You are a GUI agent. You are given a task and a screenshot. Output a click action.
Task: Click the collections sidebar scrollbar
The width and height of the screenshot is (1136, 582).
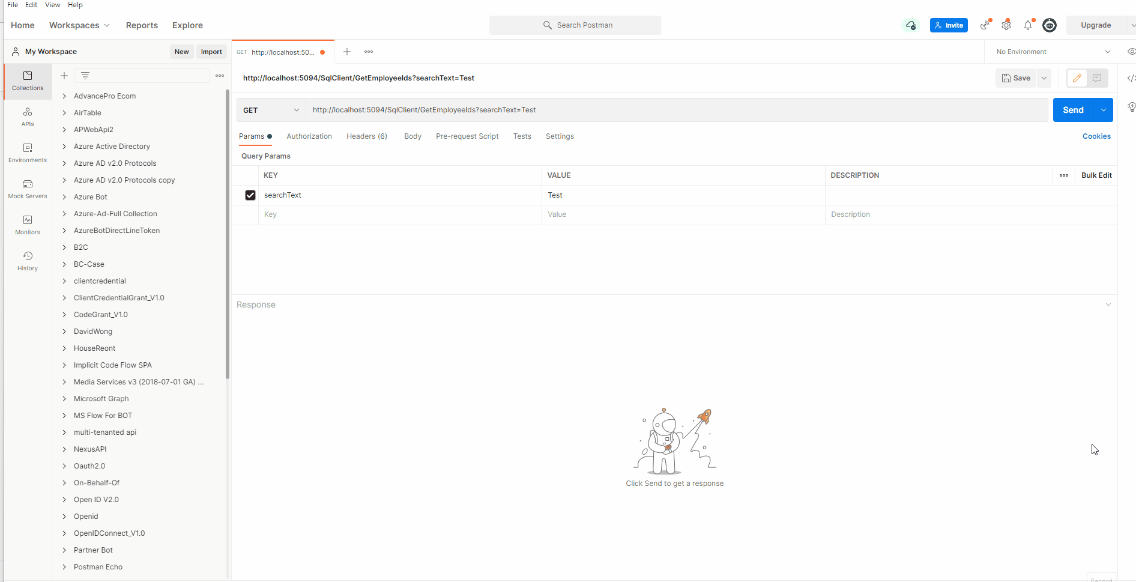click(228, 234)
